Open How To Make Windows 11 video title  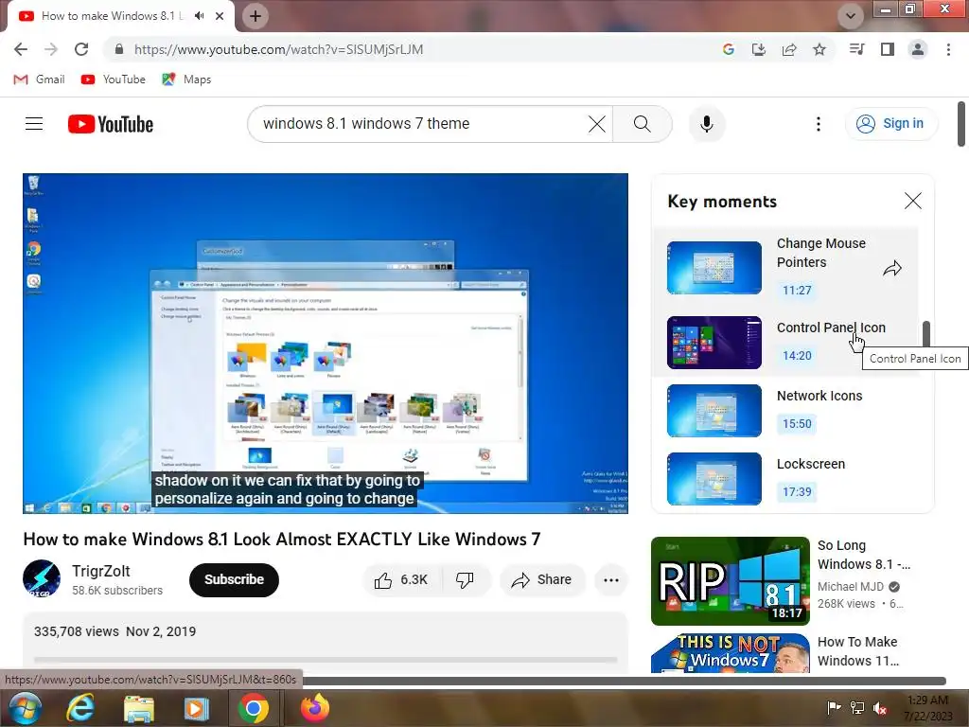(857, 651)
